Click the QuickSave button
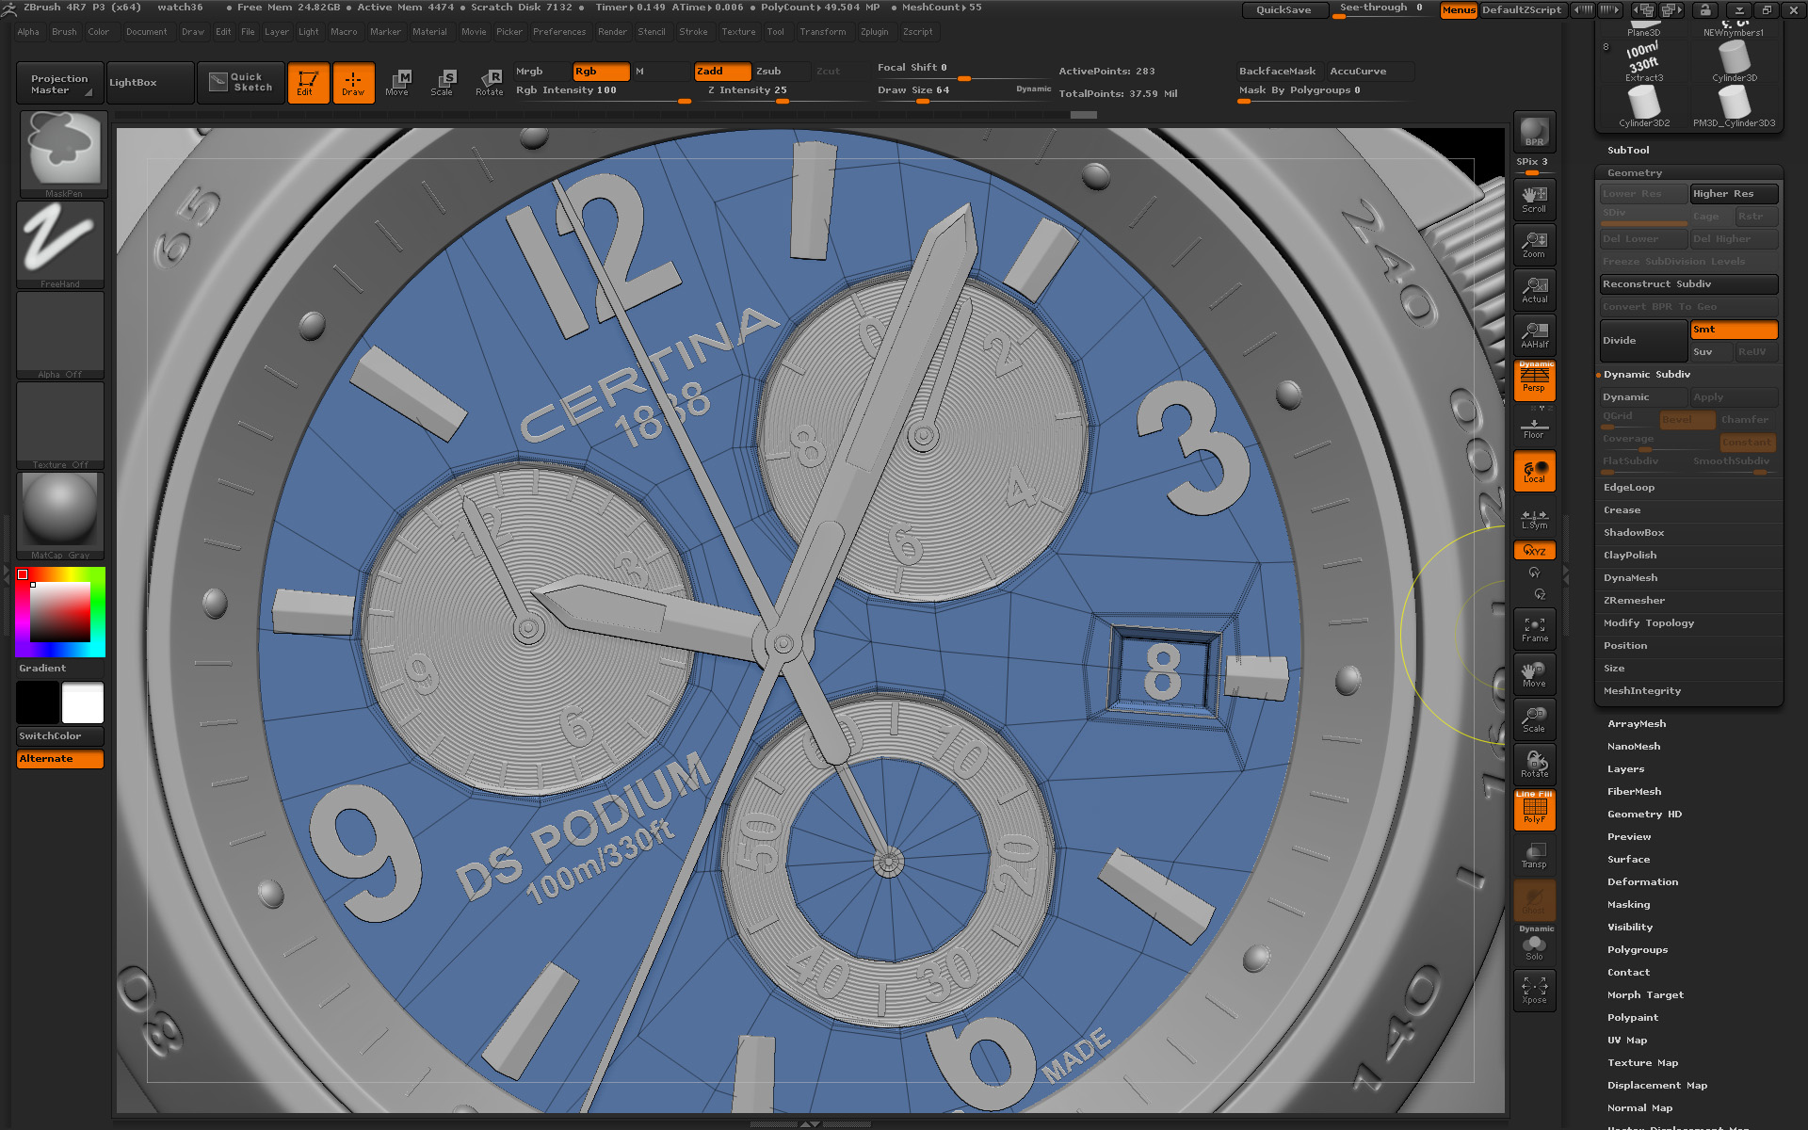Image resolution: width=1808 pixels, height=1130 pixels. click(x=1283, y=10)
